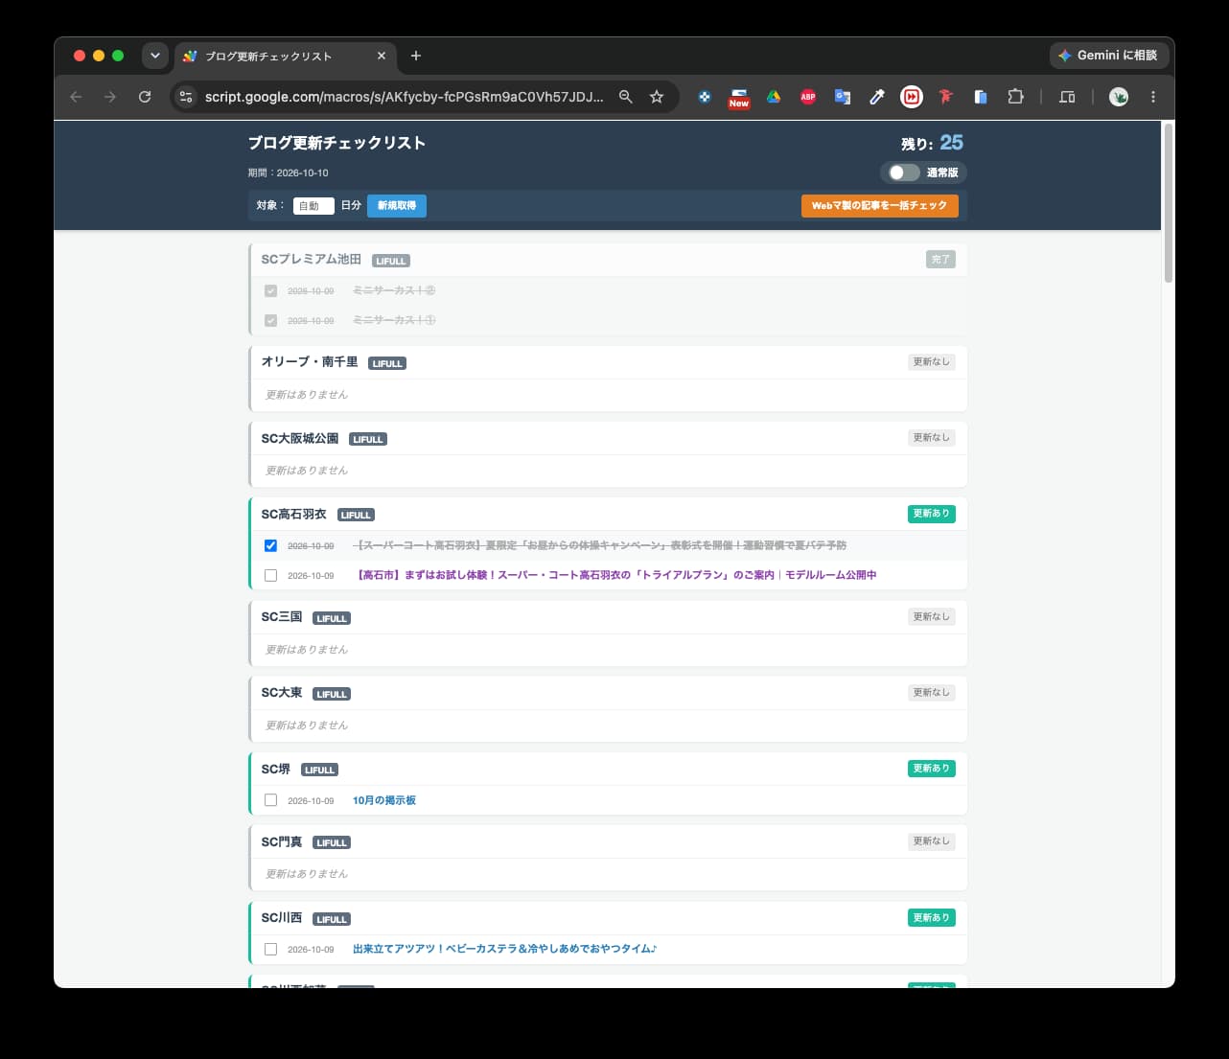The width and height of the screenshot is (1229, 1059).
Task: Click the Gemini に相談 button
Action: coord(1107,56)
